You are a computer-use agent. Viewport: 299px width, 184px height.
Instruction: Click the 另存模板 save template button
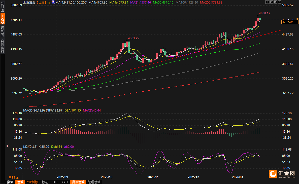78,182
